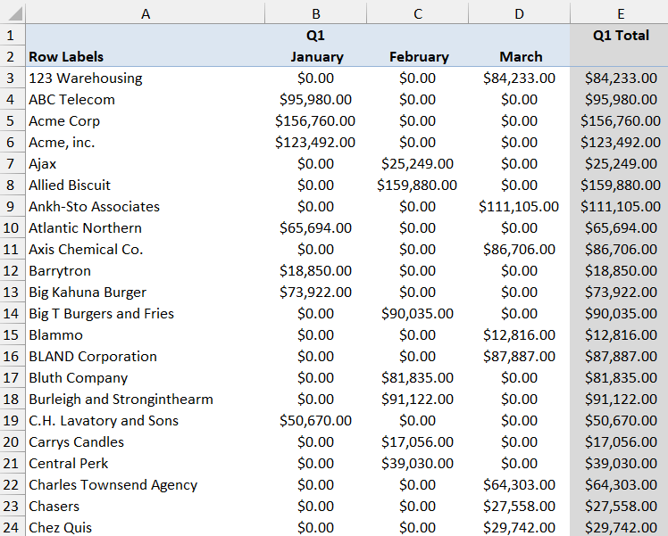This screenshot has height=536, width=668.
Task: Select the Chez Quis cell
Action: (x=146, y=527)
